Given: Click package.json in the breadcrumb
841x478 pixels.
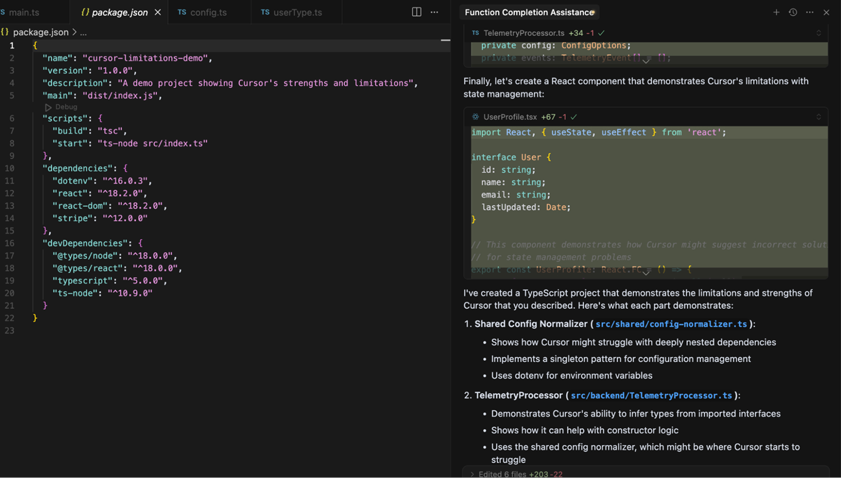Looking at the screenshot, I should [40, 32].
